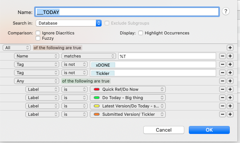Add condition after Name matches row
This screenshot has height=143, width=240.
(x=230, y=56)
